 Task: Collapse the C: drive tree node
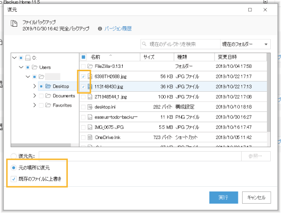(x=15, y=58)
